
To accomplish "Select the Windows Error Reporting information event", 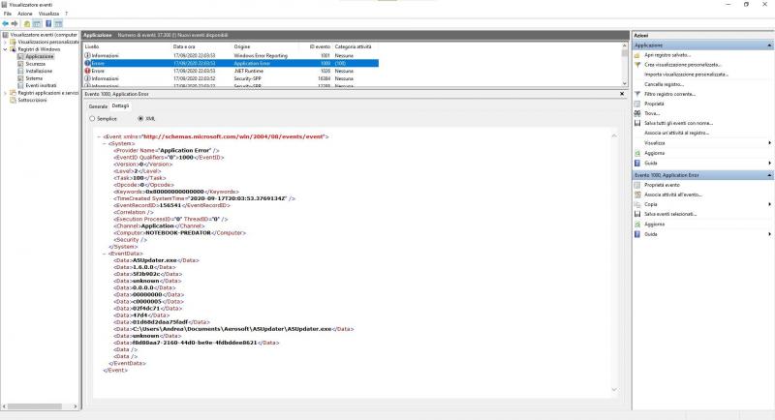I will (231, 56).
